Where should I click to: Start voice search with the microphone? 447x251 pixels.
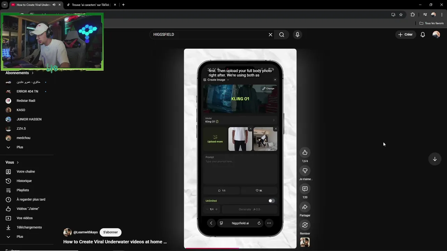(298, 35)
